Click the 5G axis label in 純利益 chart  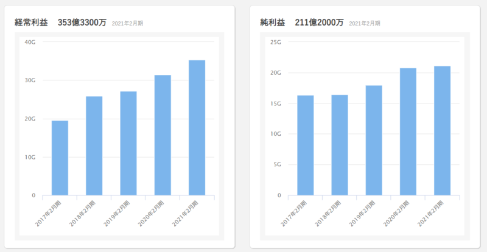pyautogui.click(x=277, y=165)
